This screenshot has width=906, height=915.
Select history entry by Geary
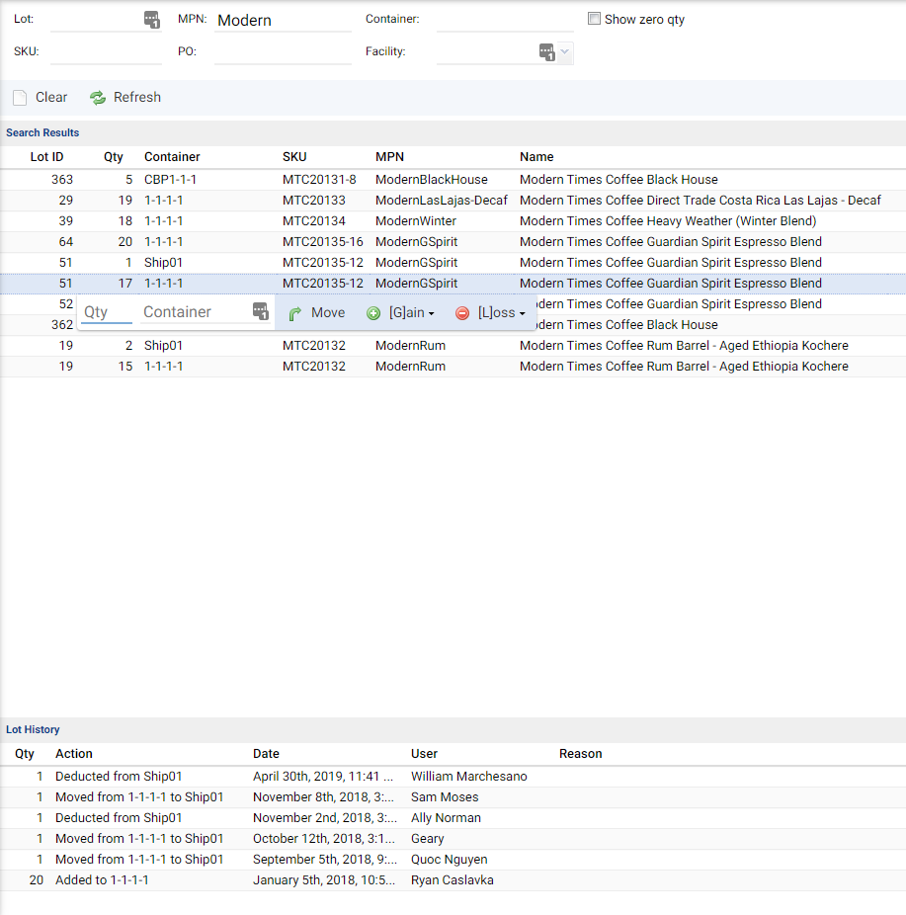453,839
